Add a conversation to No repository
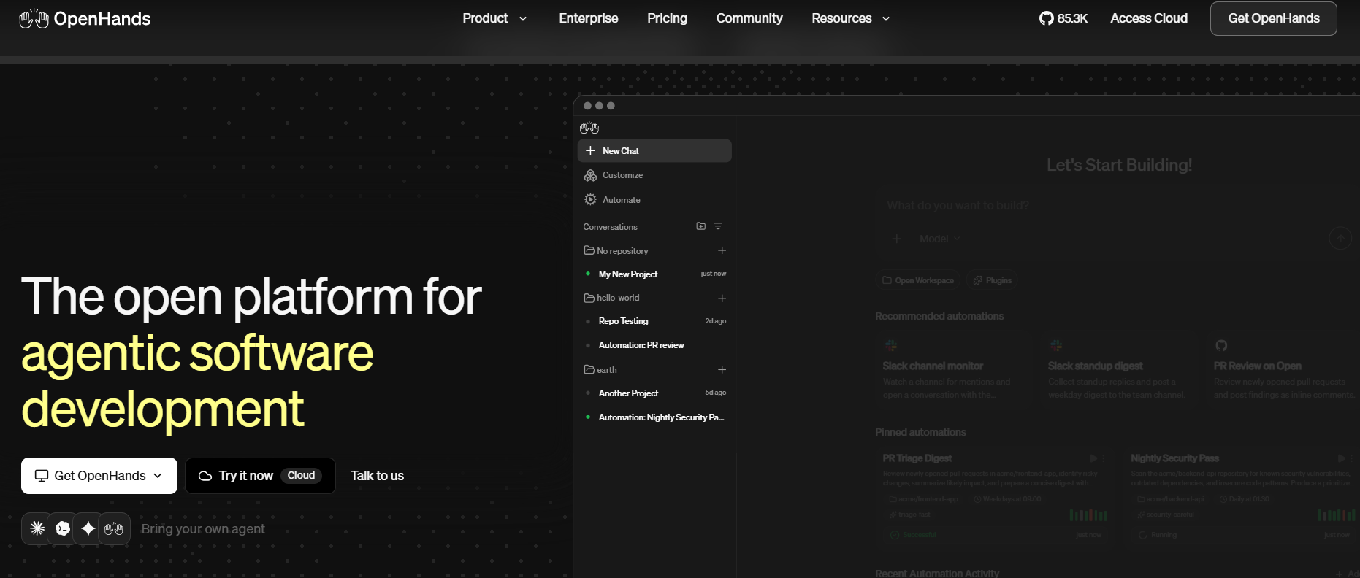 click(722, 250)
